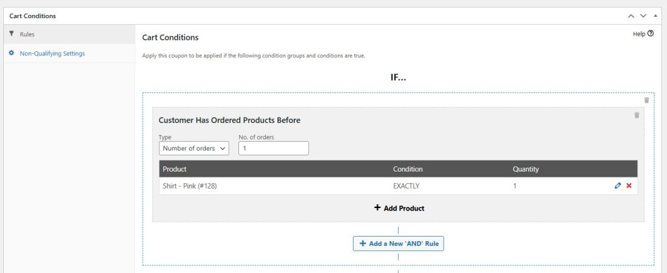Click the Product column header
The image size is (667, 273).
click(175, 169)
